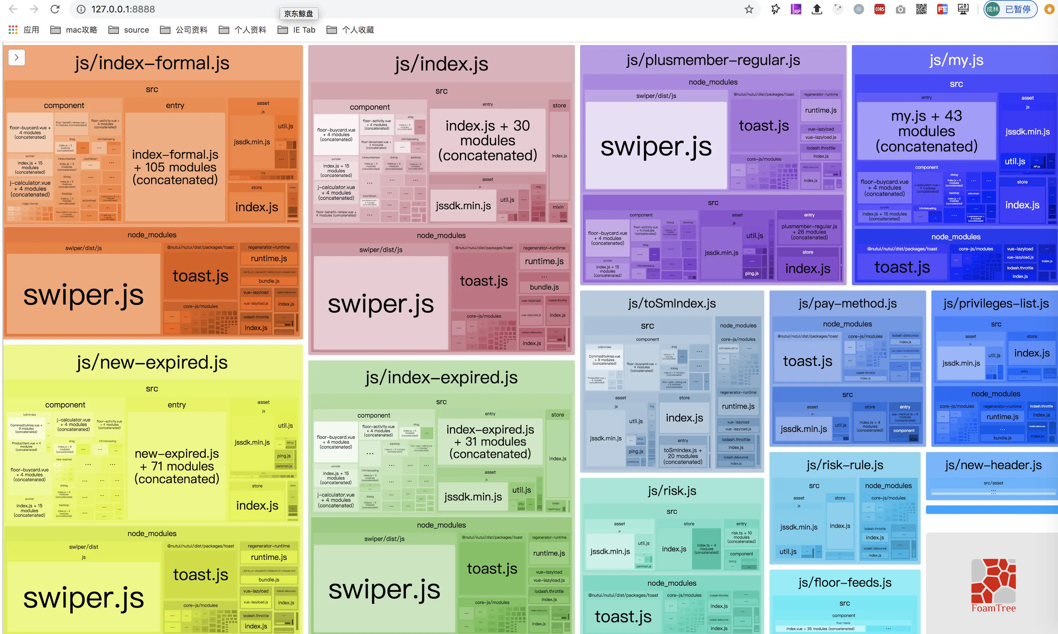Viewport: 1058px width, 634px height.
Task: Click the computer monitor extension icon
Action: [963, 9]
